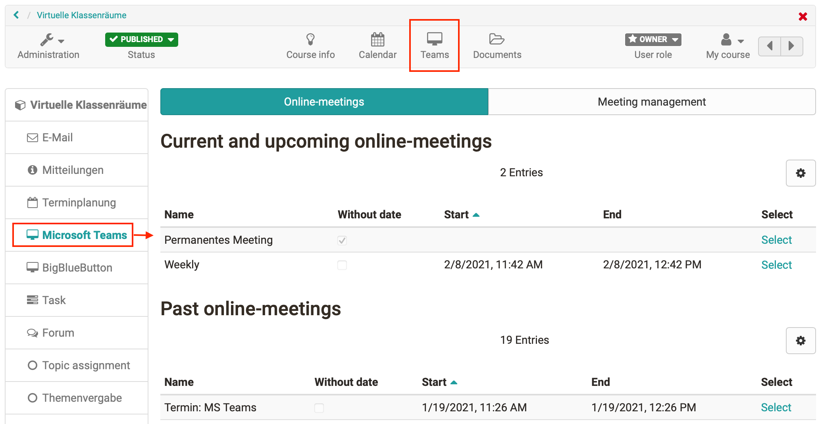
Task: Open the Calendar icon in toolbar
Action: coord(377,39)
